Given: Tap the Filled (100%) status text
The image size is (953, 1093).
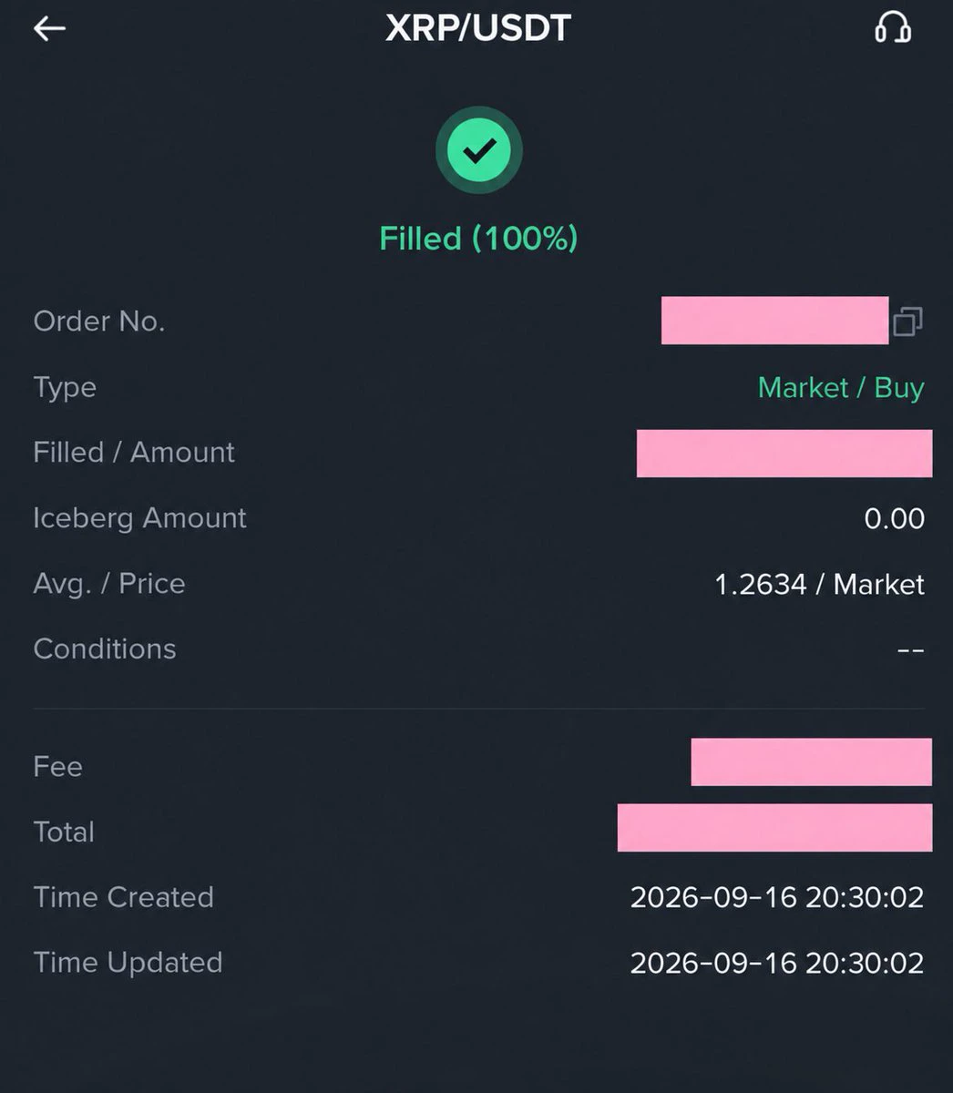Looking at the screenshot, I should (x=478, y=239).
